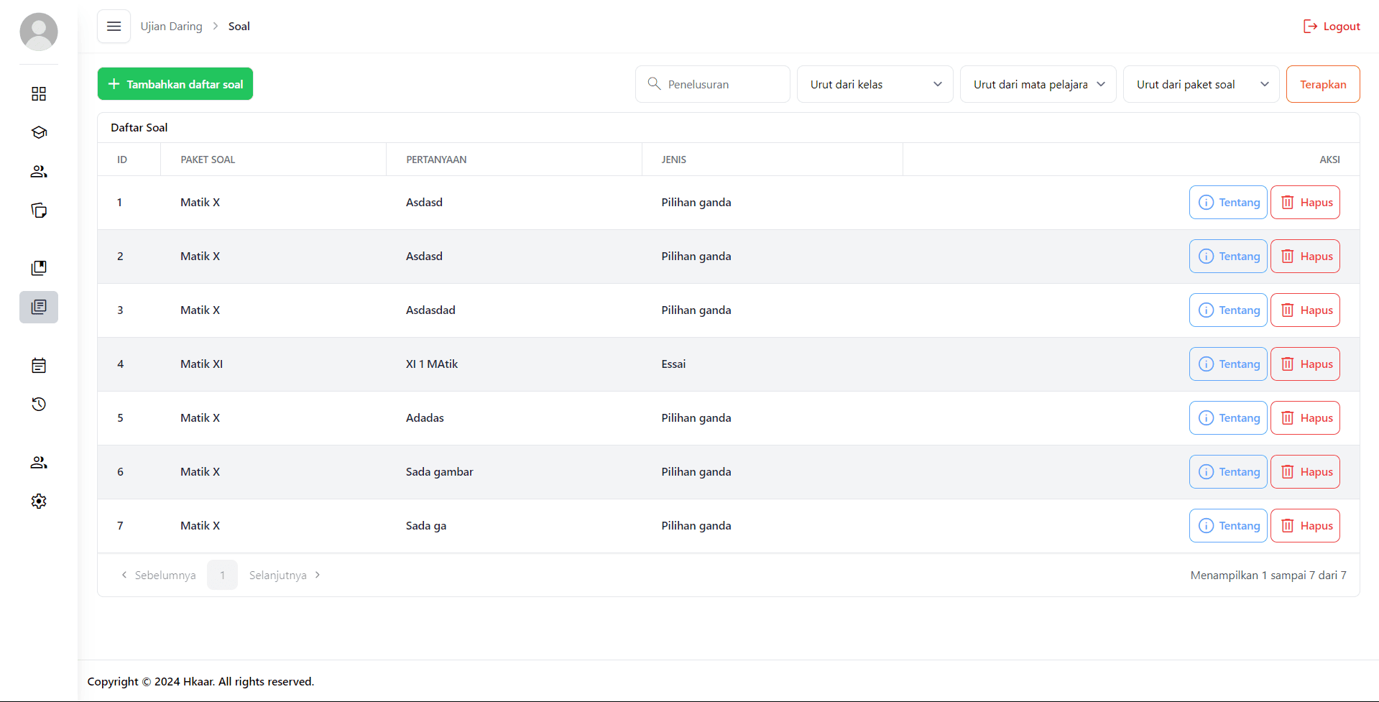Expand the Urut dari mata pelajaran dropdown
The height and width of the screenshot is (702, 1379).
pos(1038,84)
